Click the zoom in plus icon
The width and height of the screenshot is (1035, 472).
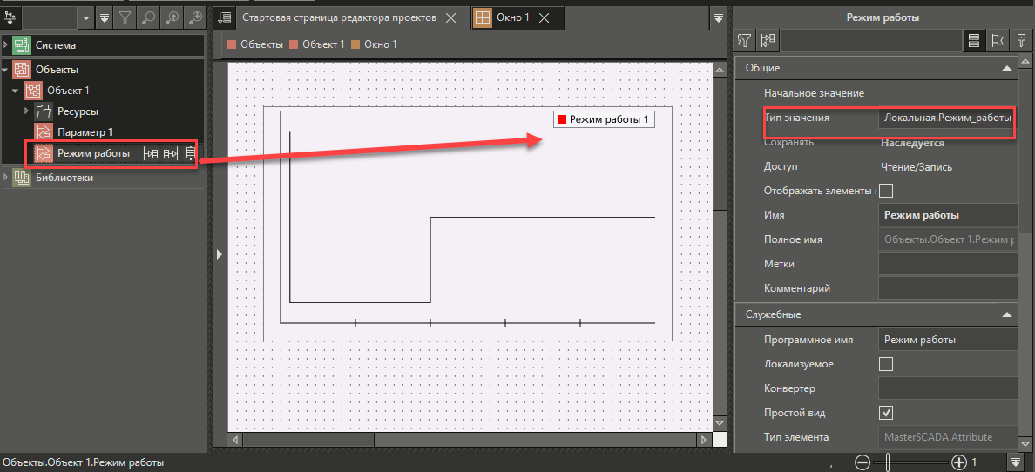pyautogui.click(x=958, y=462)
